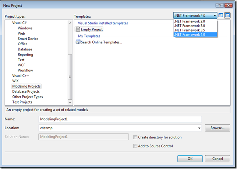Click project types scroll down arrow

coord(70,102)
